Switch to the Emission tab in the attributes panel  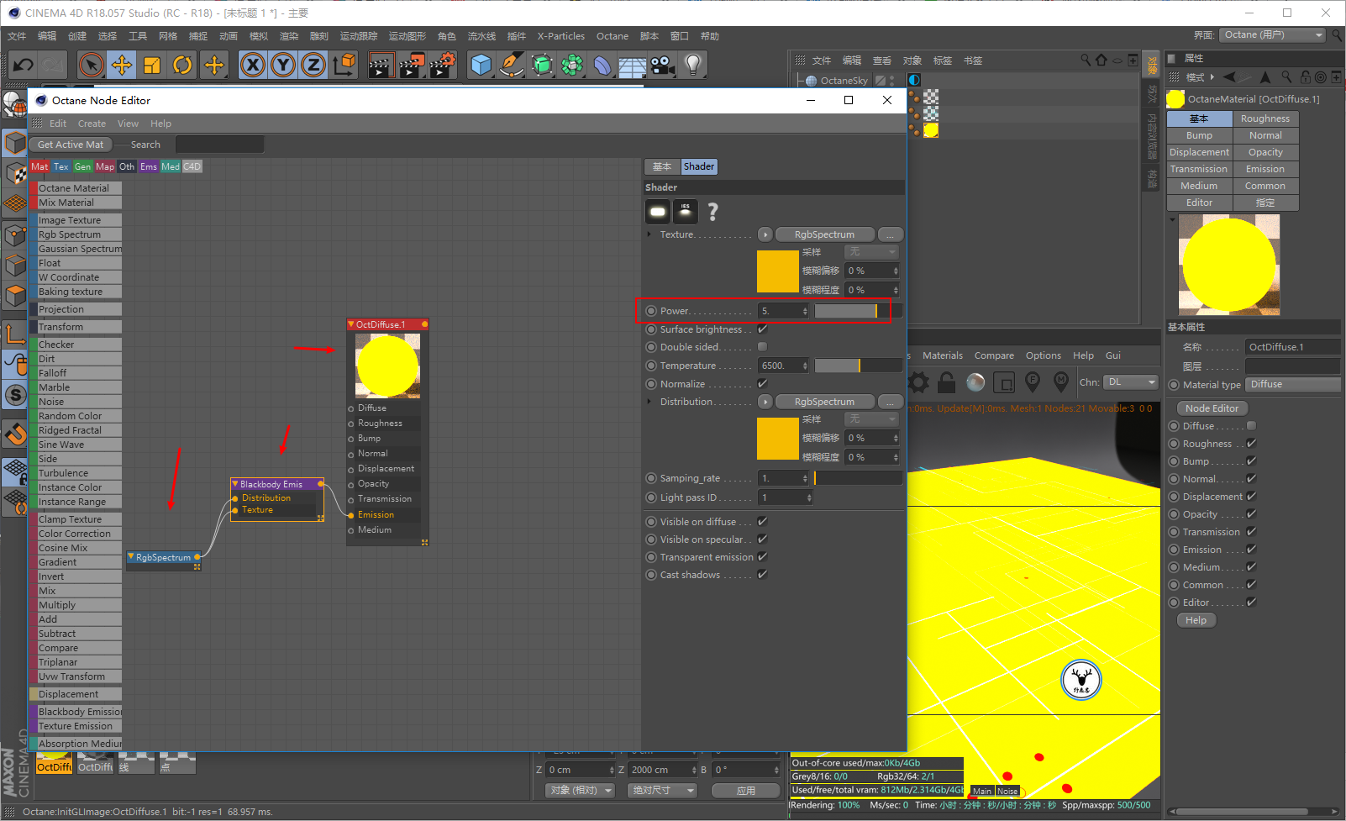coord(1265,169)
